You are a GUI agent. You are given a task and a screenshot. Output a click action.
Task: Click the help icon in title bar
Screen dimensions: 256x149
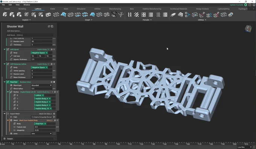(250, 5)
